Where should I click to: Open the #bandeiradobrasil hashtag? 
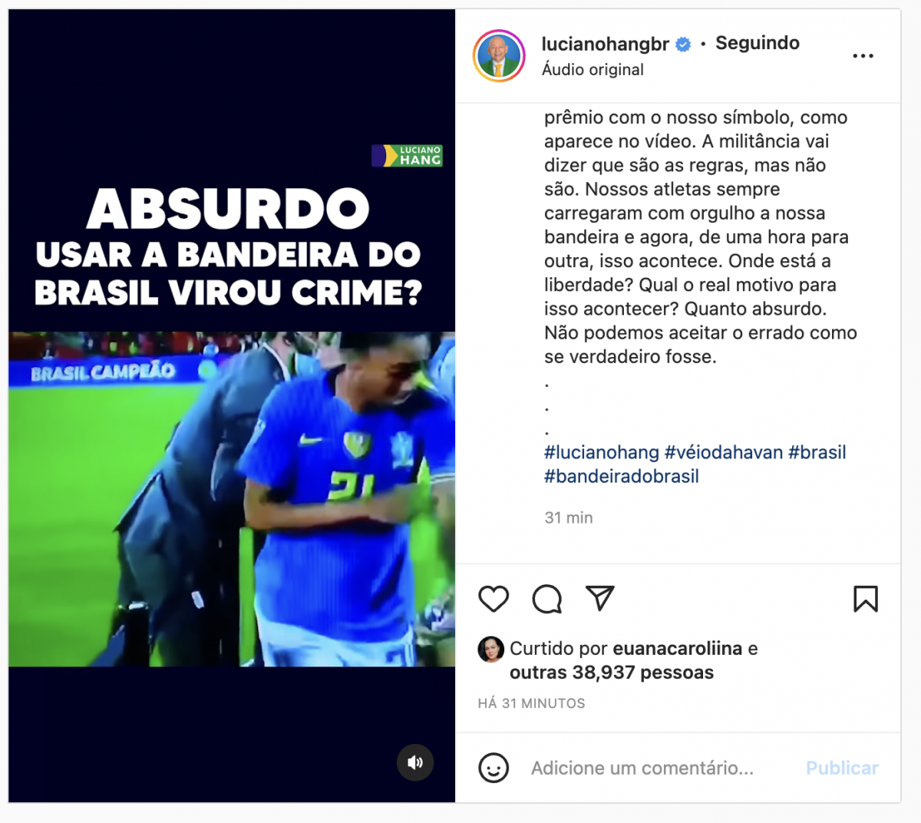click(x=622, y=476)
